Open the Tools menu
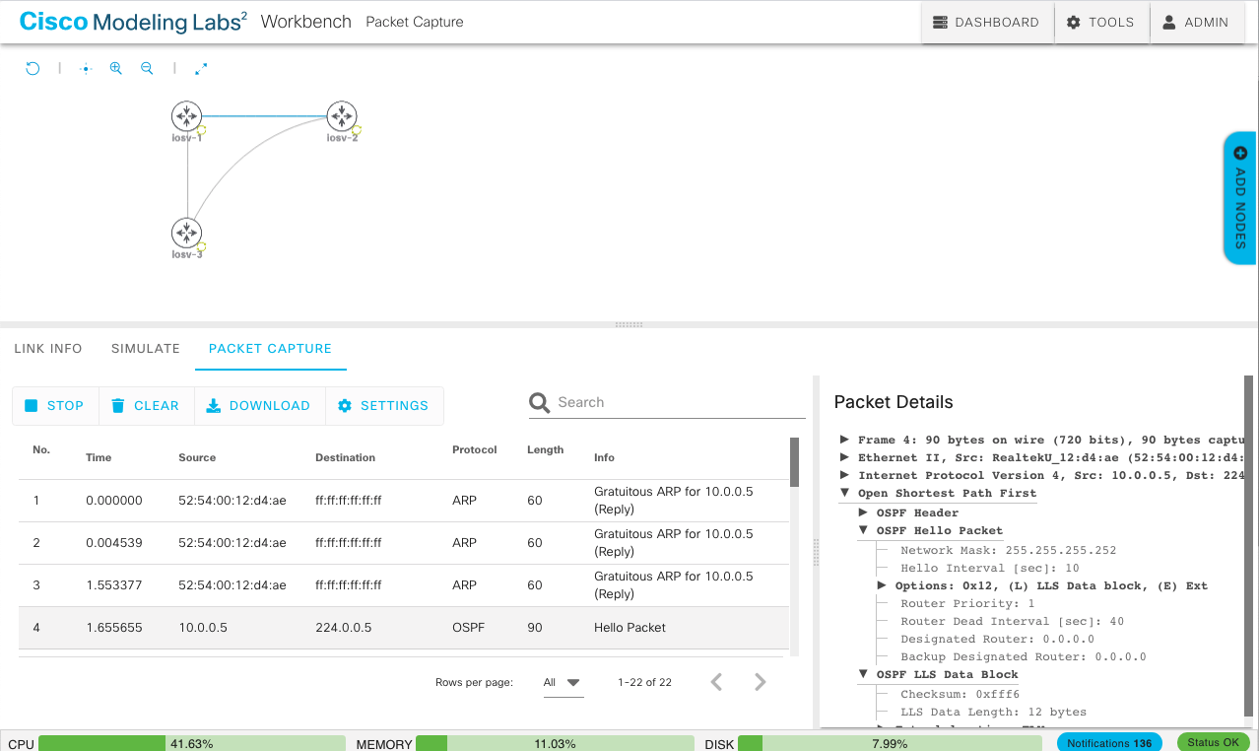The image size is (1259, 751). tap(1101, 22)
